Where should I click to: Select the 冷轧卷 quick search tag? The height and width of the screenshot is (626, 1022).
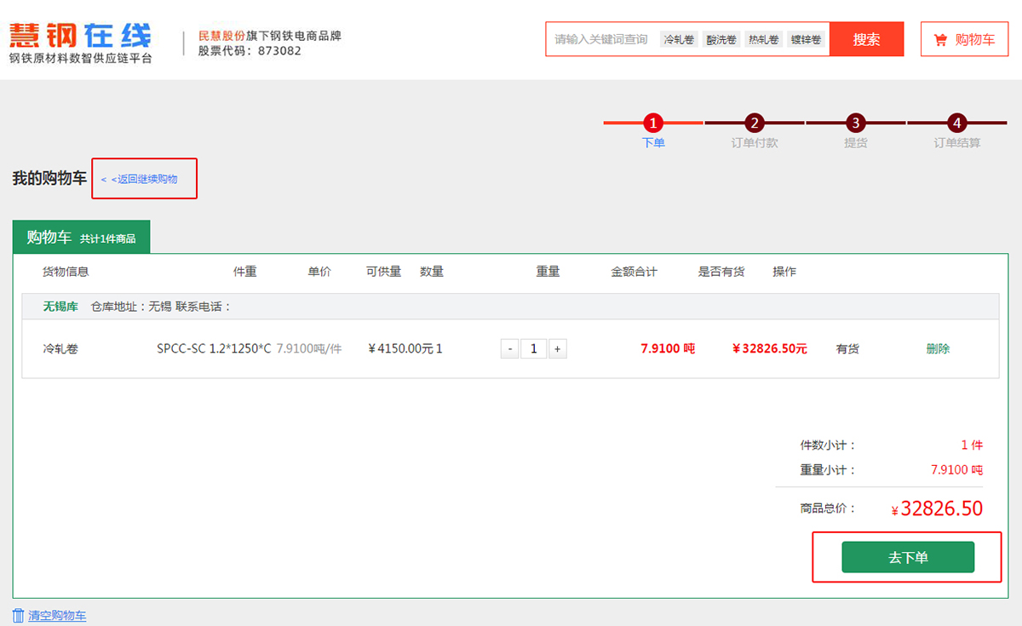point(679,39)
